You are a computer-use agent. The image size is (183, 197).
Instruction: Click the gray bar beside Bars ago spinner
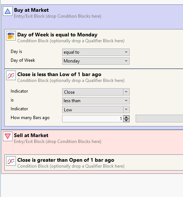(x=159, y=118)
